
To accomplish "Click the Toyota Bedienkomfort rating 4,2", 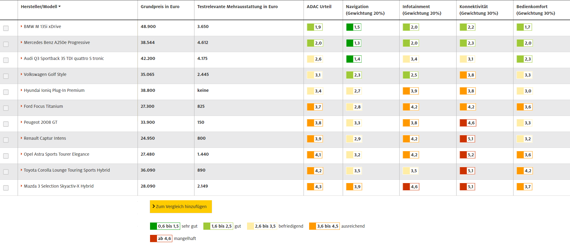I will [x=525, y=171].
